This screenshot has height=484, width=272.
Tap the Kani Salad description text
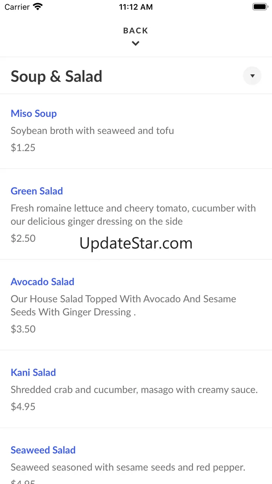coord(134,389)
